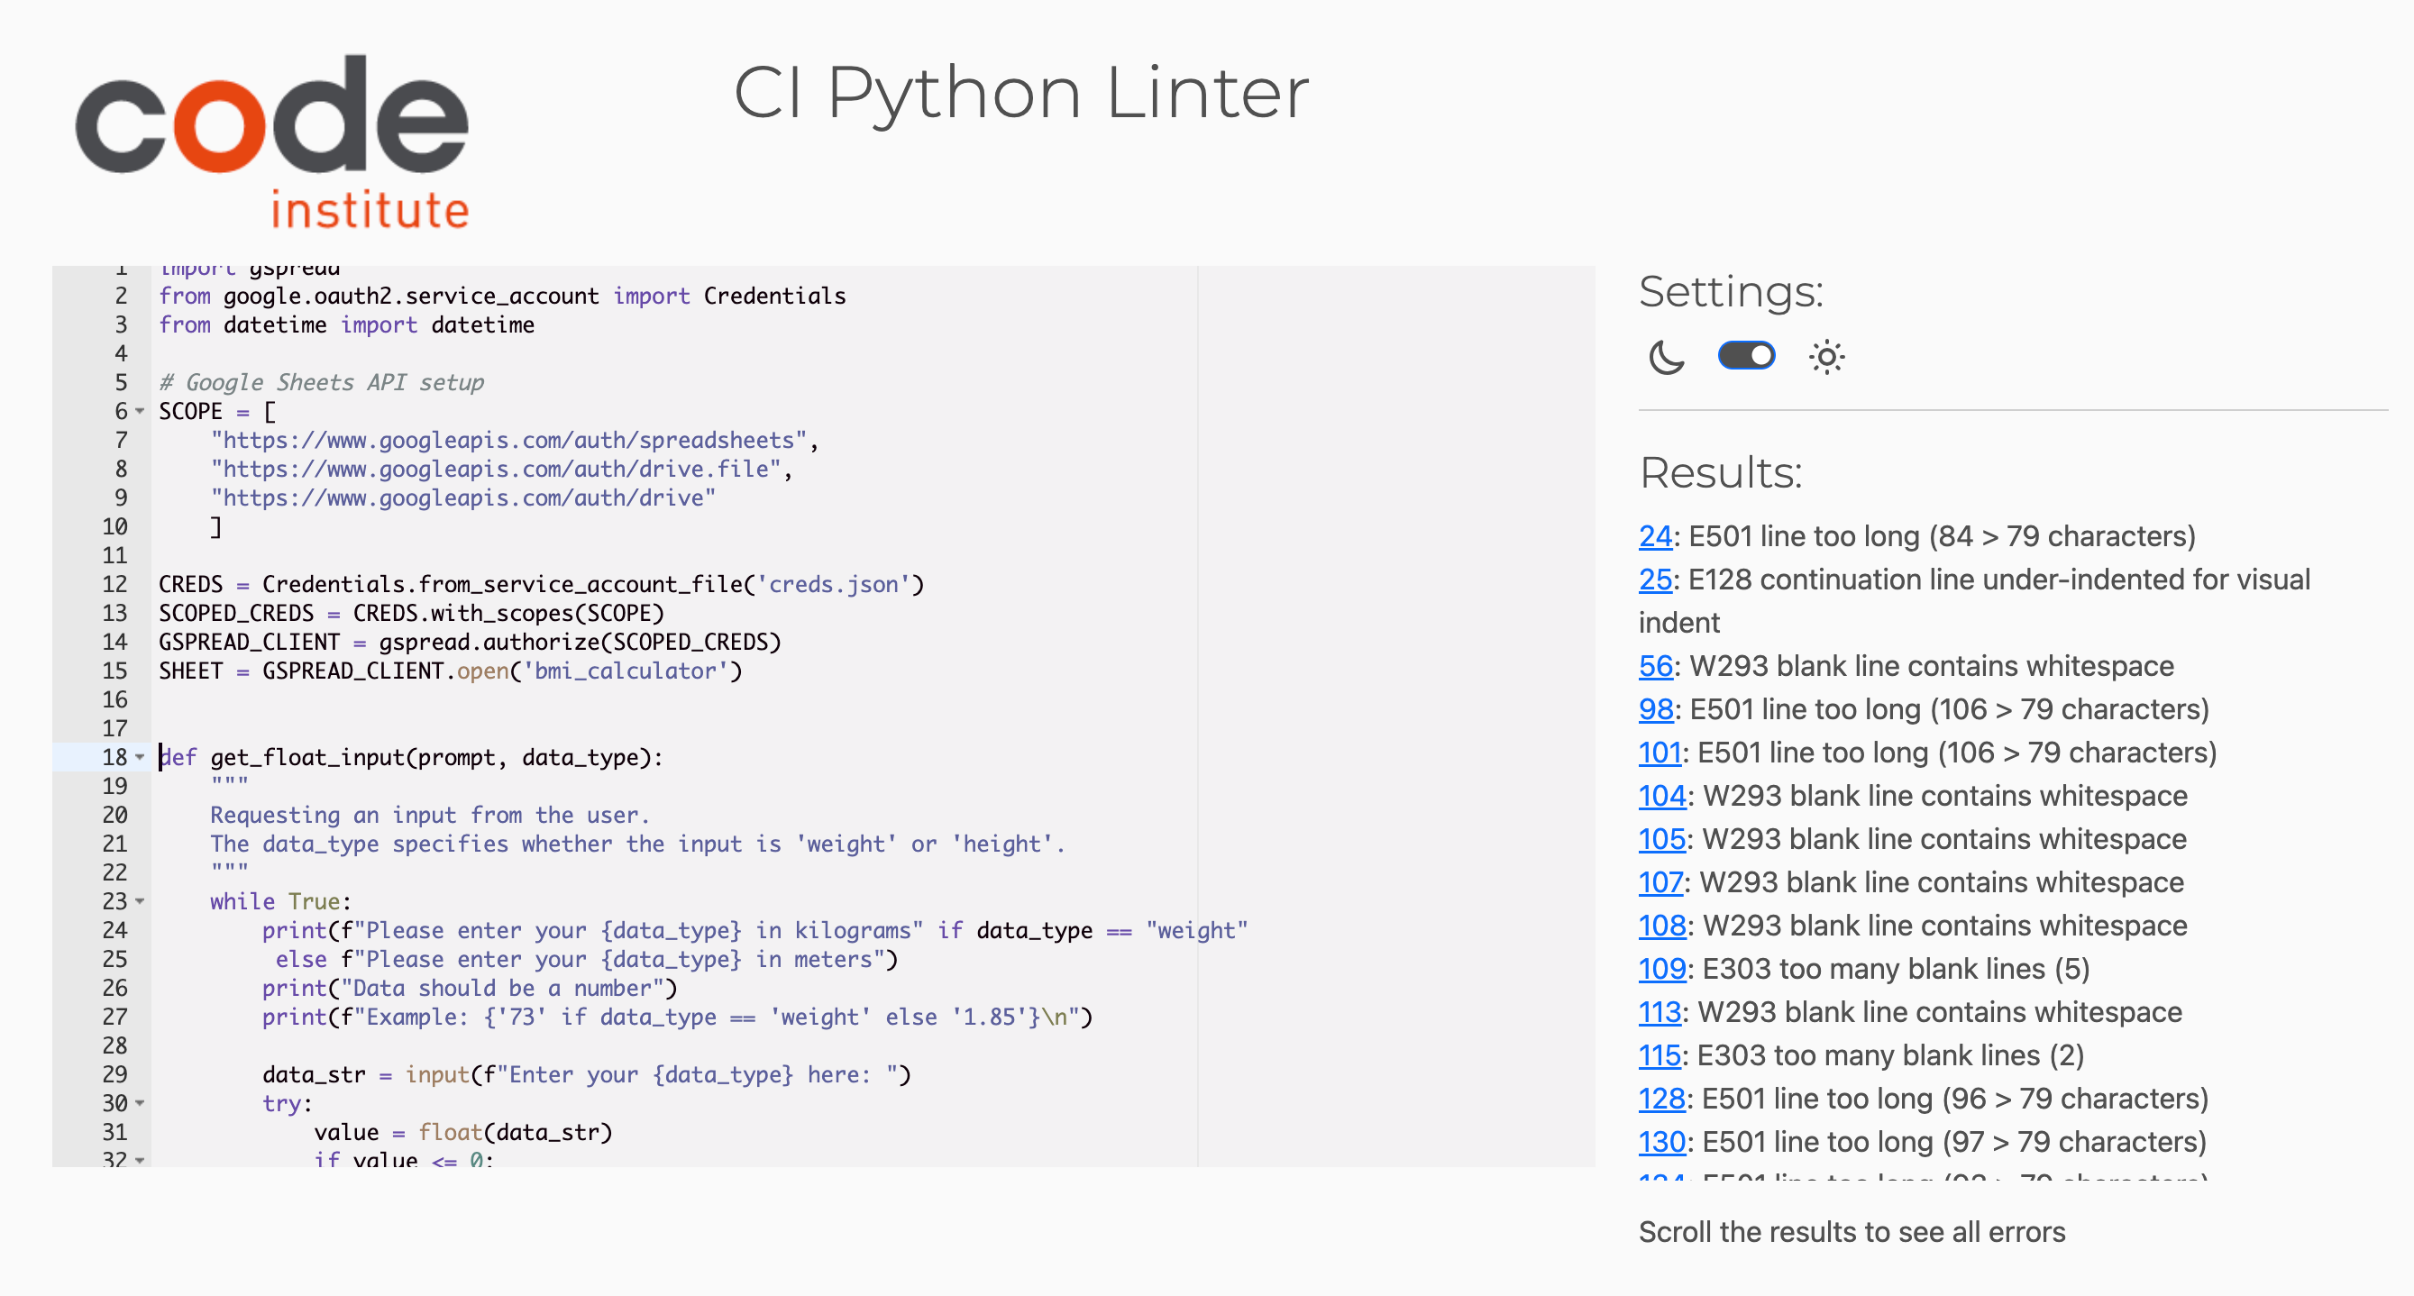Screen dimensions: 2414x1296
Task: Click line 98 line too long link
Action: [x=1655, y=709]
